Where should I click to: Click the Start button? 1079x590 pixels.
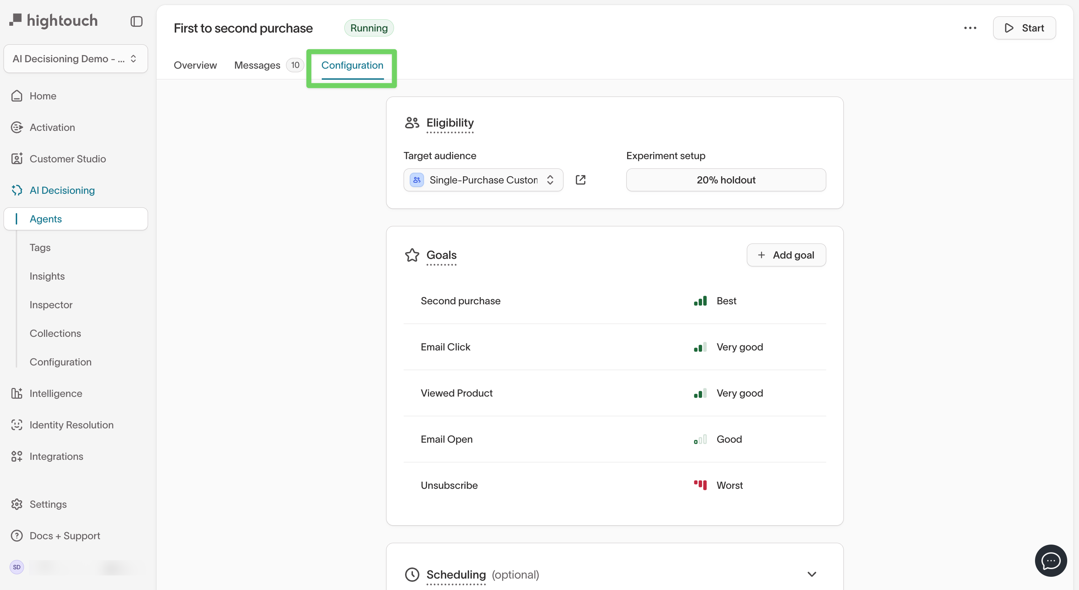pos(1025,28)
